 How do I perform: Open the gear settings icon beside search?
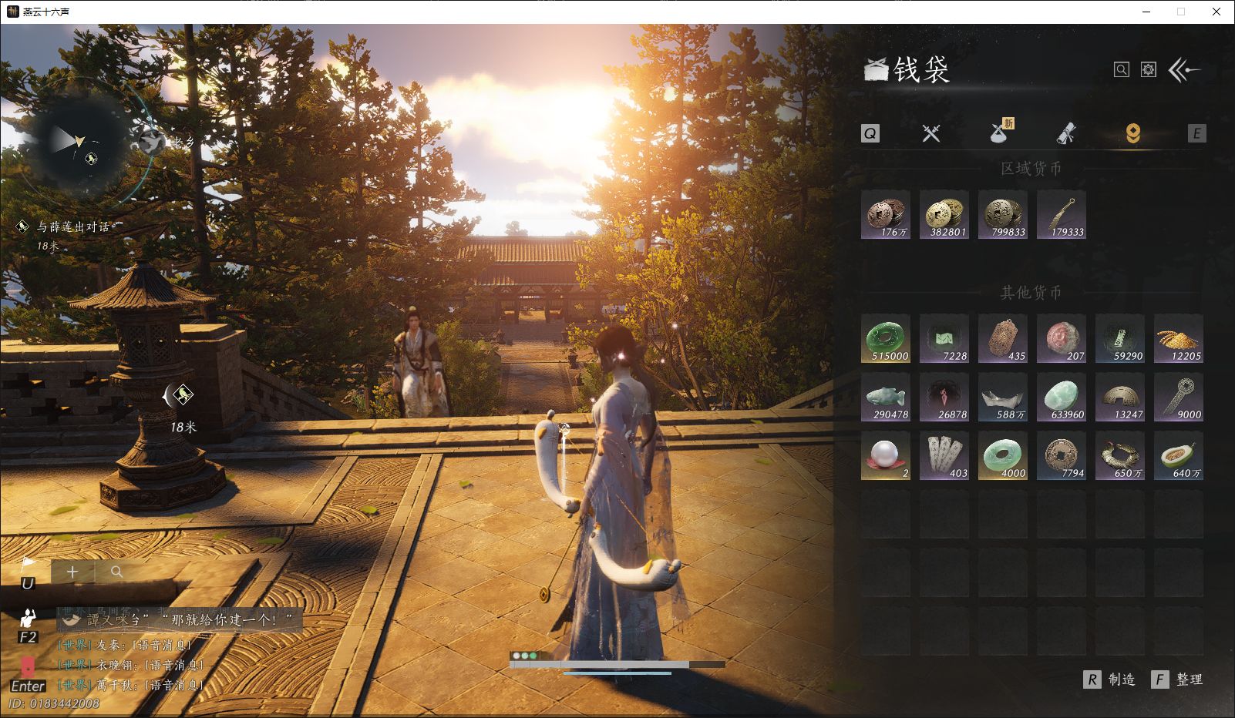coord(1149,70)
